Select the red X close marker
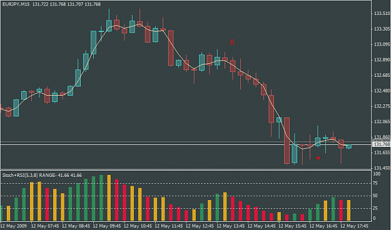 coord(318,158)
